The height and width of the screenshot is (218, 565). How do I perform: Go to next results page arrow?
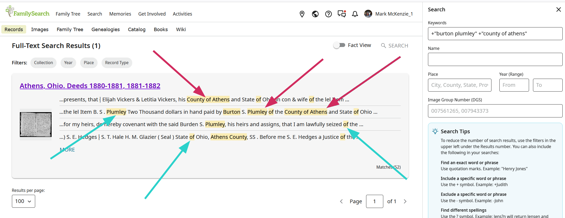click(x=405, y=201)
